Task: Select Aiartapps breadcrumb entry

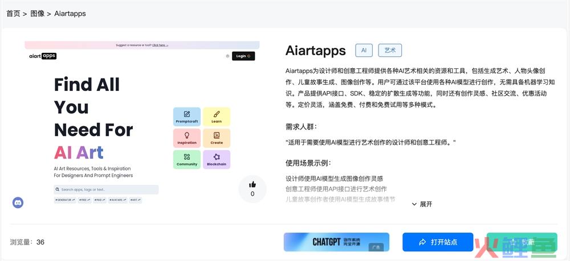Action: pyautogui.click(x=70, y=14)
